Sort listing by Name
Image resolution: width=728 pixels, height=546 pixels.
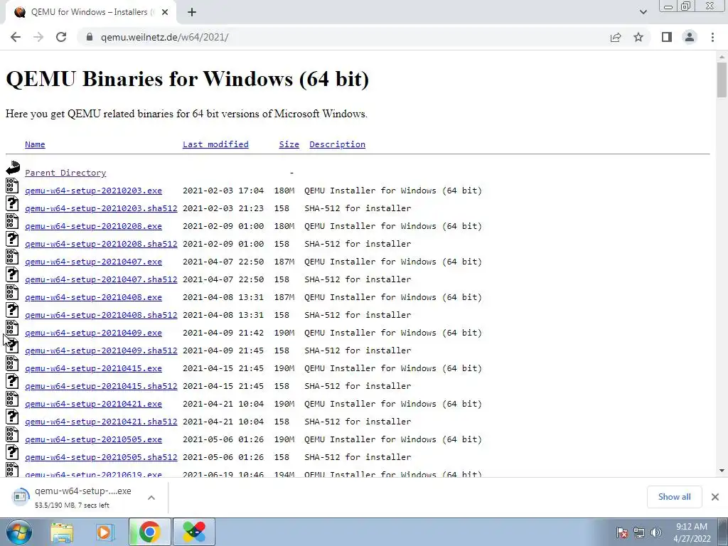[x=35, y=144]
